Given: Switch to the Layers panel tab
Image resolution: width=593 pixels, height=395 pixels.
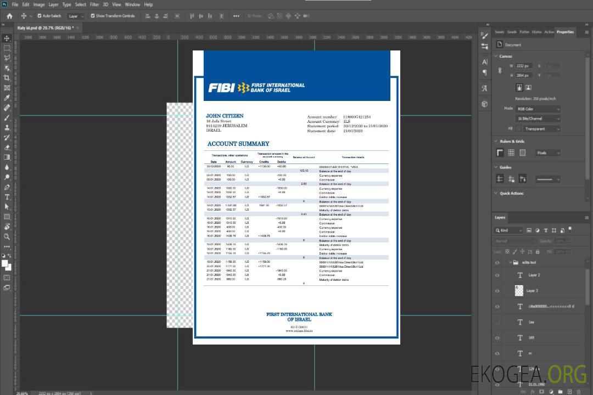Looking at the screenshot, I should point(500,217).
